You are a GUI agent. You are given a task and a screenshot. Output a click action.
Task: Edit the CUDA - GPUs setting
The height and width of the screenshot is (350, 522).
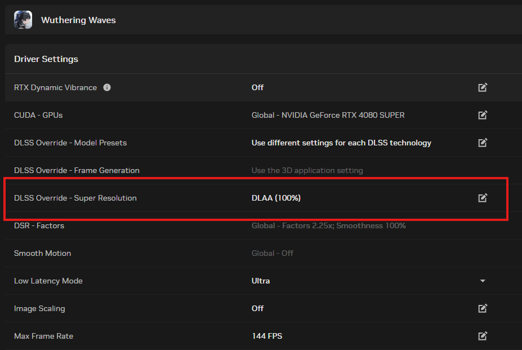[x=483, y=115]
